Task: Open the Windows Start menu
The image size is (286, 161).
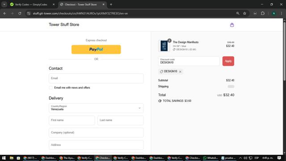Action: click(x=4, y=158)
